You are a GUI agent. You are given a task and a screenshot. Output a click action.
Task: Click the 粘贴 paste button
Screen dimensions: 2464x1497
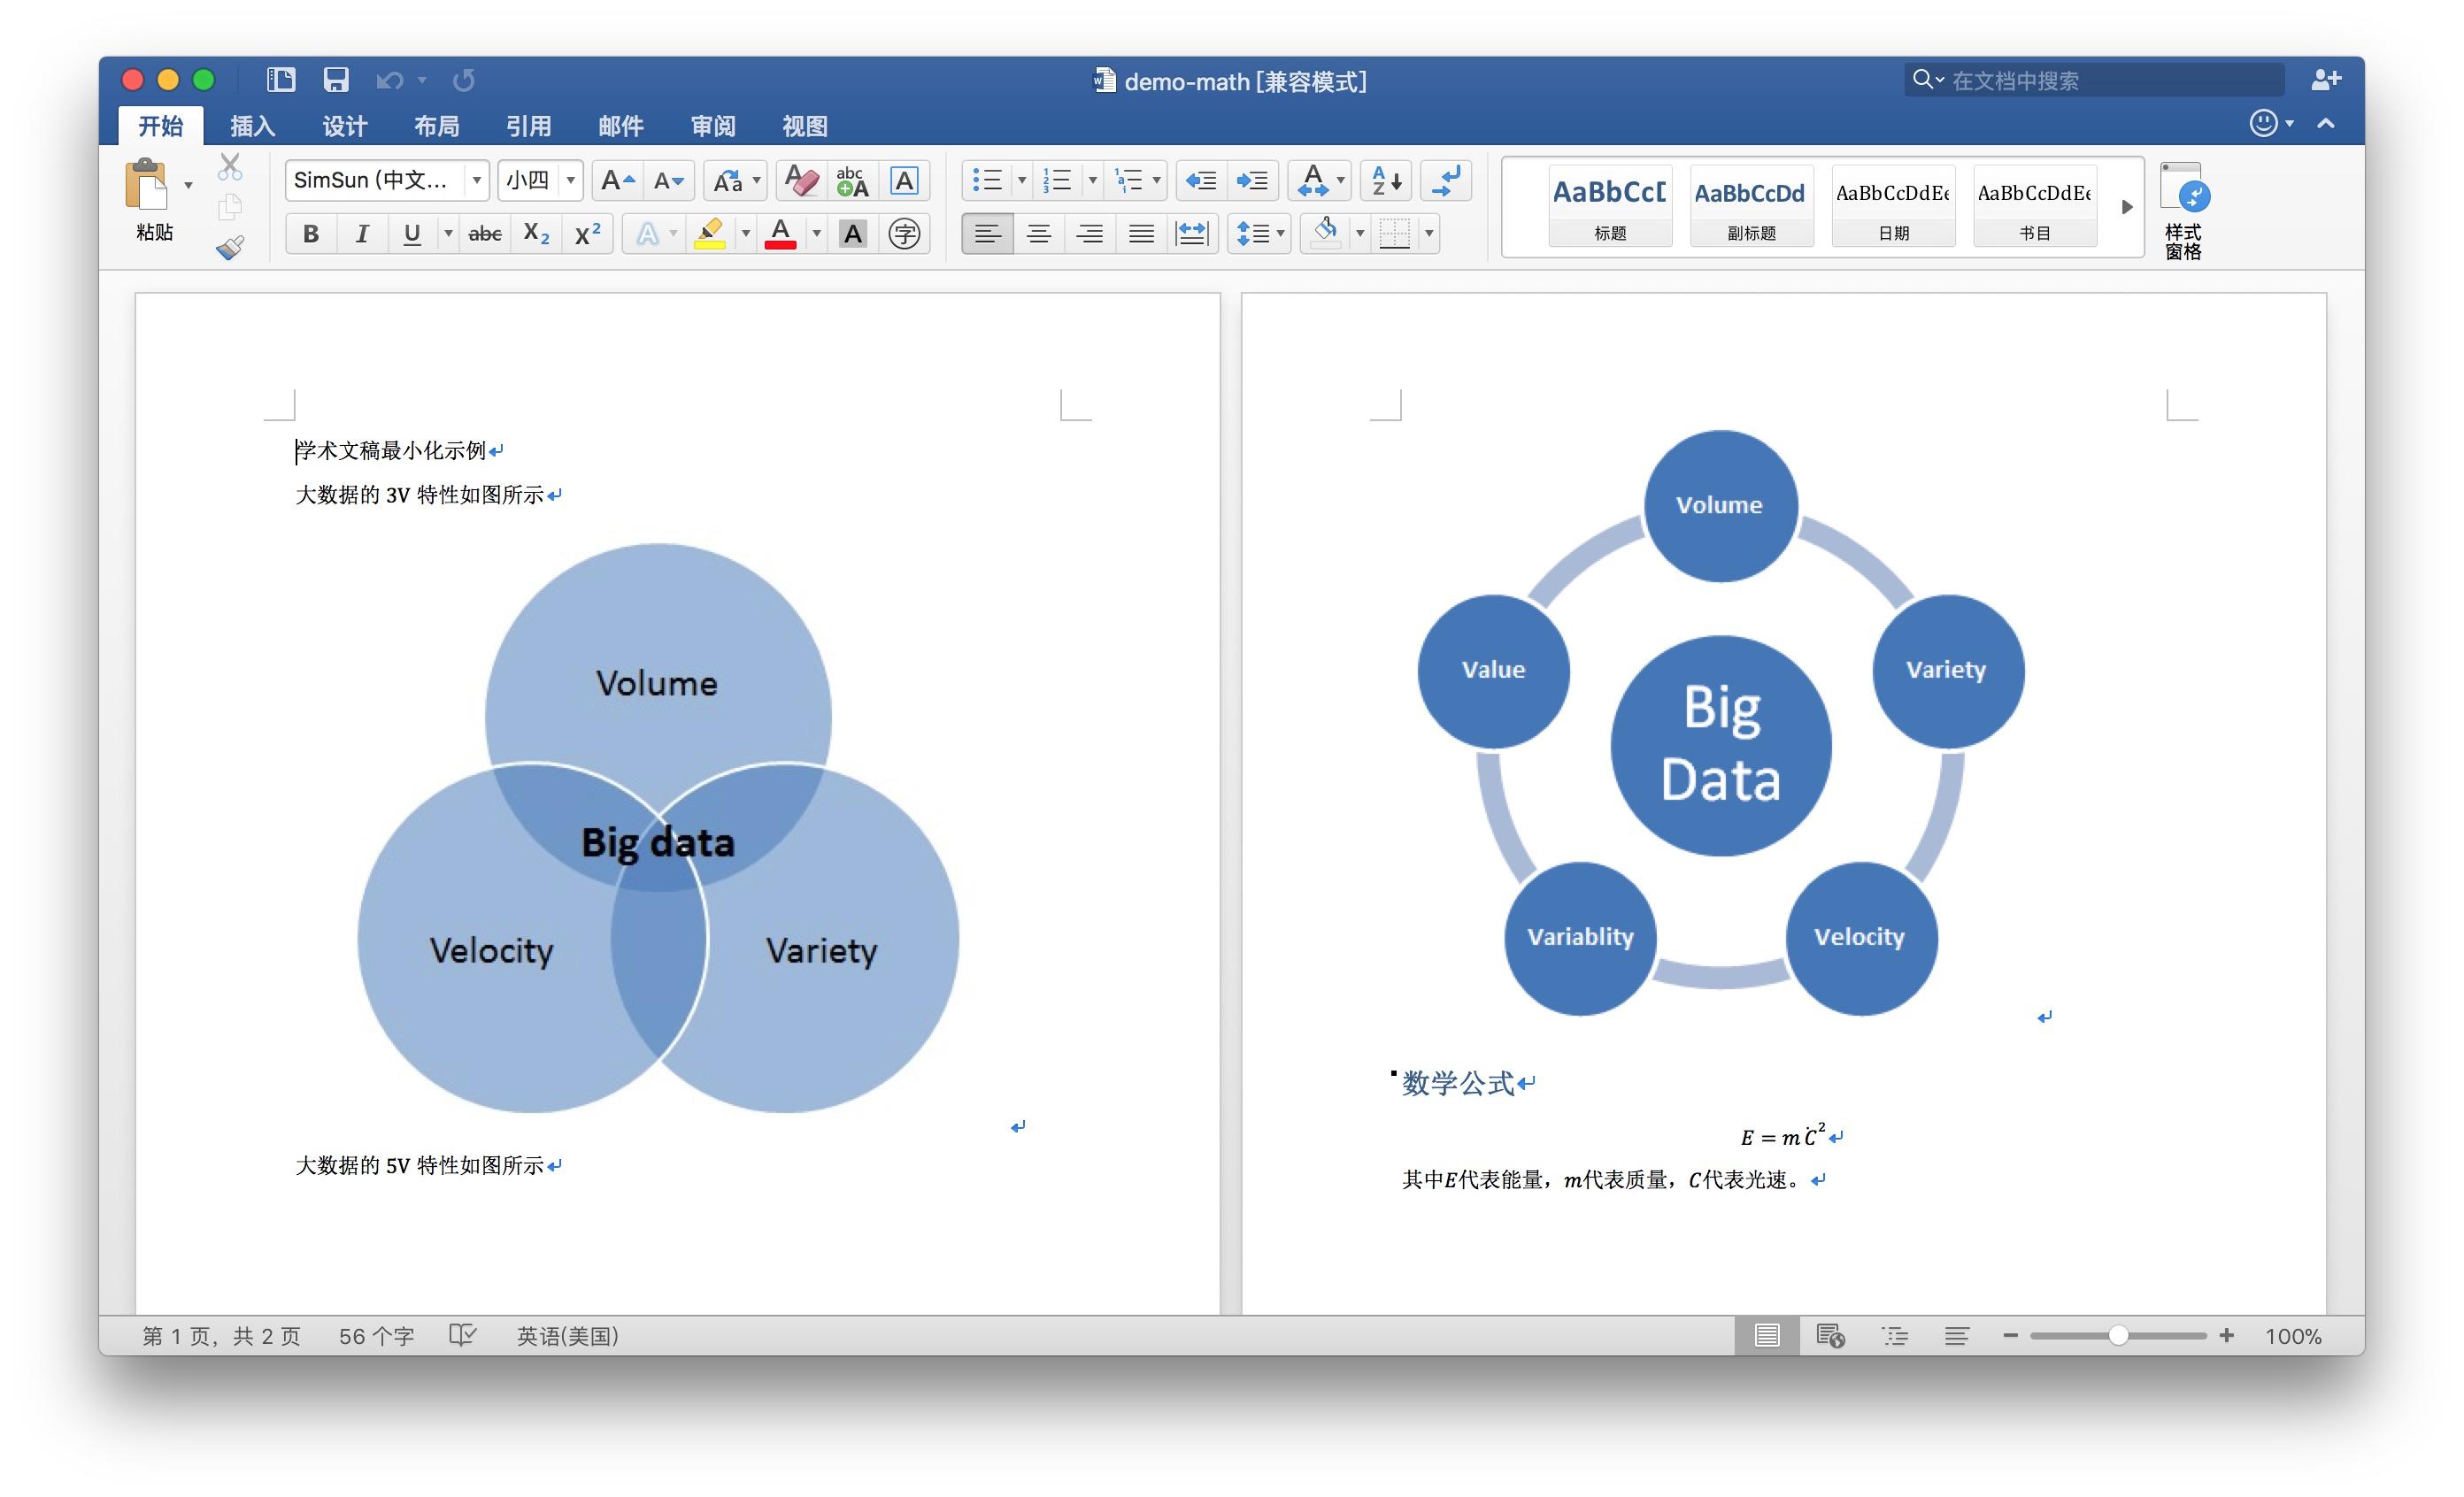pos(149,200)
